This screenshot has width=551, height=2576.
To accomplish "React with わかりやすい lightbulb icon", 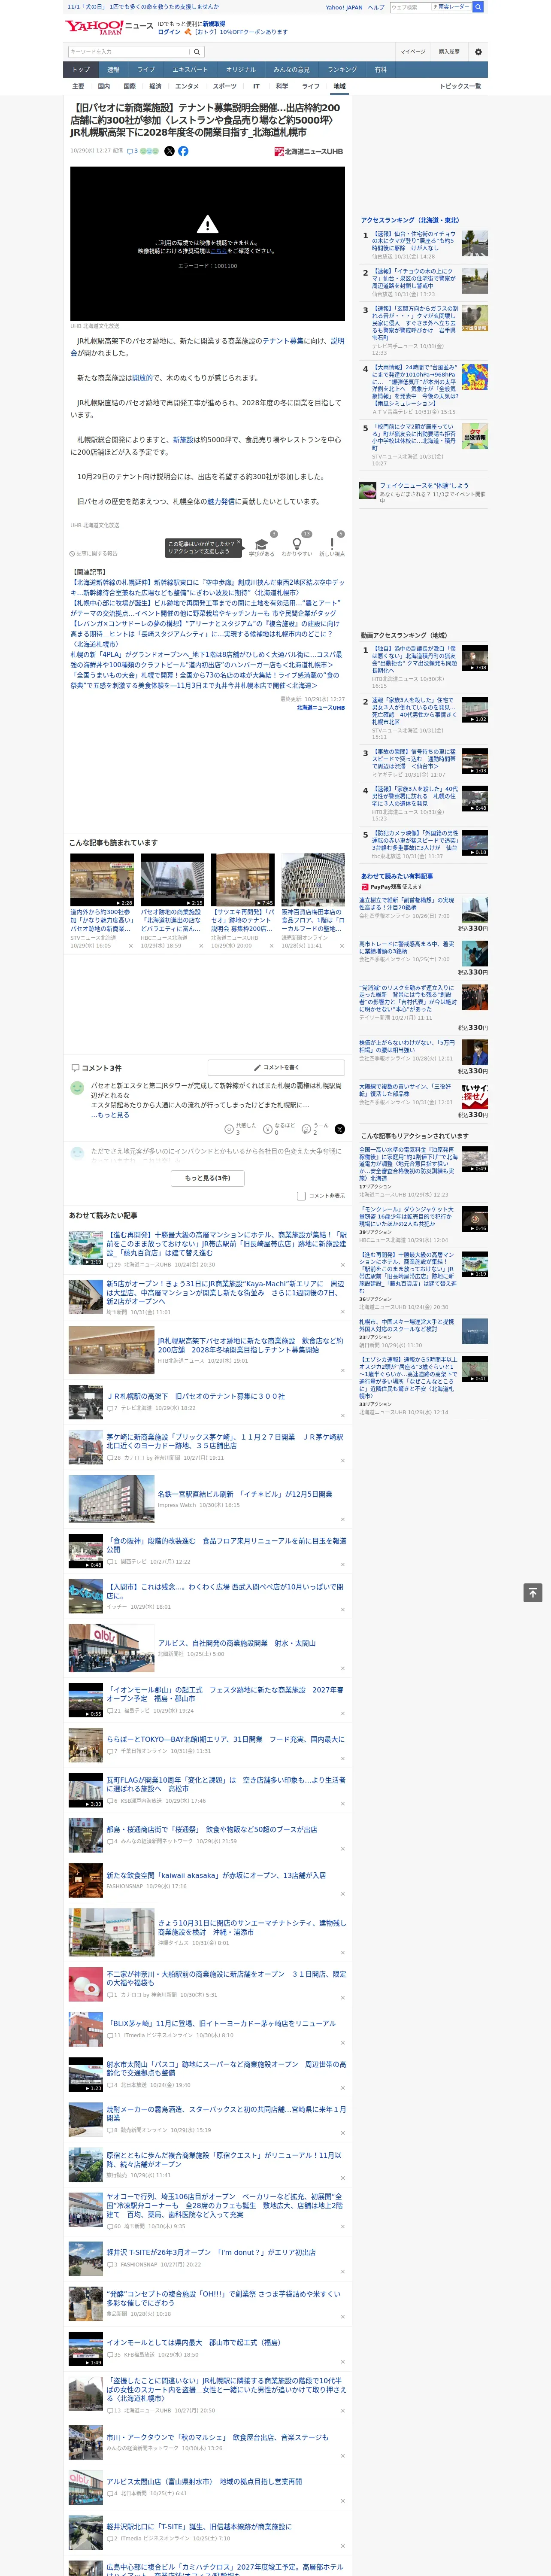I will [x=297, y=544].
